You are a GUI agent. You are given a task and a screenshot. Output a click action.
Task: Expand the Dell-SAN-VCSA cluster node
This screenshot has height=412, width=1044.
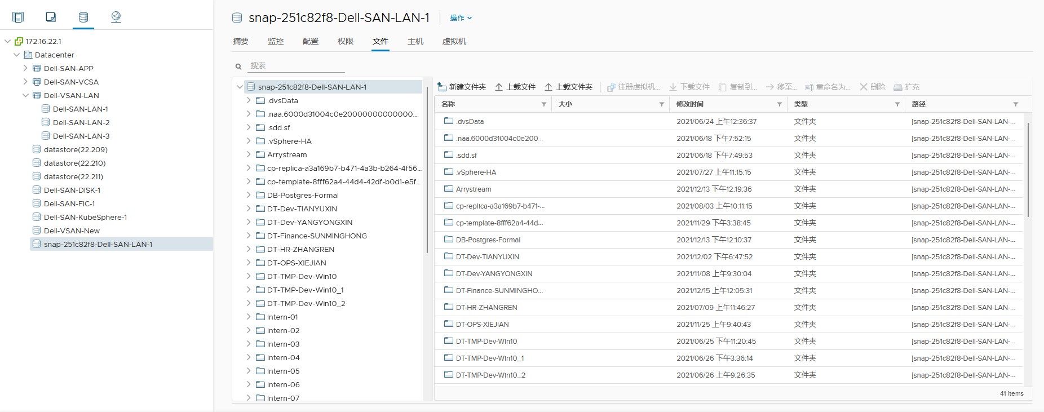tap(25, 82)
